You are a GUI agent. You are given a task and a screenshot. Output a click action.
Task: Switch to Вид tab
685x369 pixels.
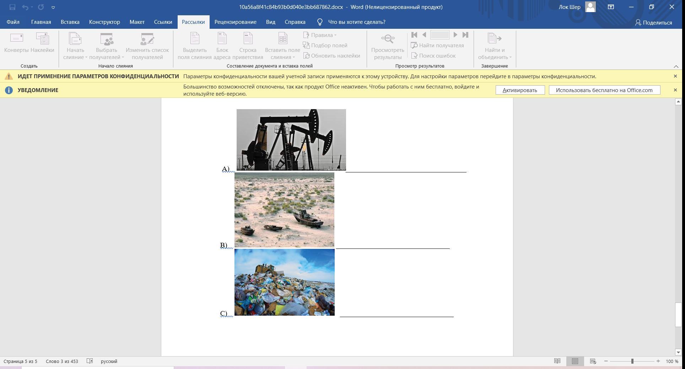coord(271,22)
